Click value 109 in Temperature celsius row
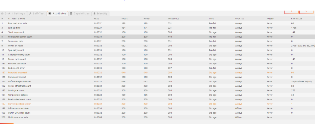Screen dimensions: 315x124 [x=123, y=95]
